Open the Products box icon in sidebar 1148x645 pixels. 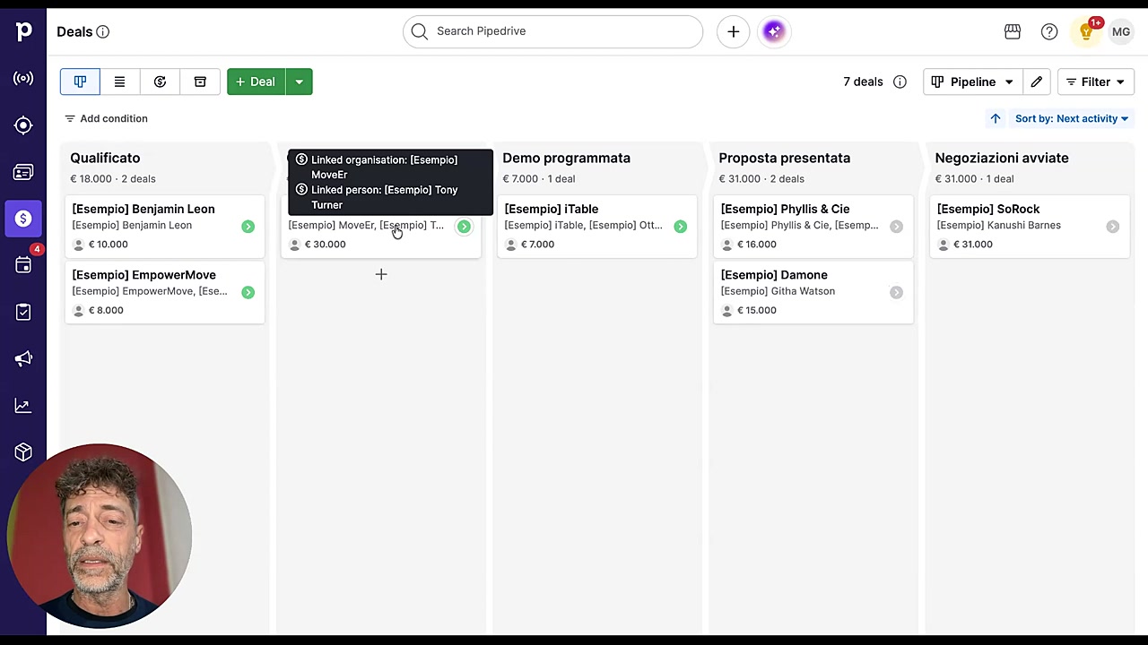point(23,451)
